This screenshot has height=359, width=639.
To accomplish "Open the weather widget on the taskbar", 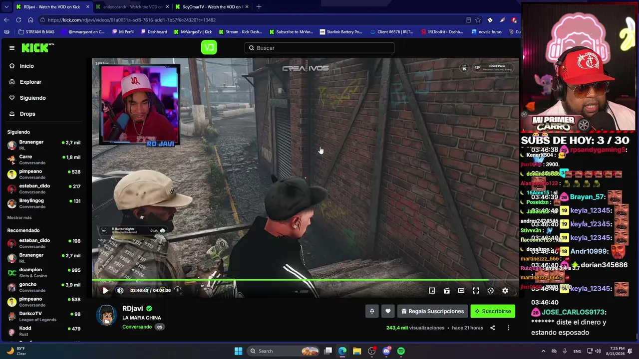I will [16, 351].
